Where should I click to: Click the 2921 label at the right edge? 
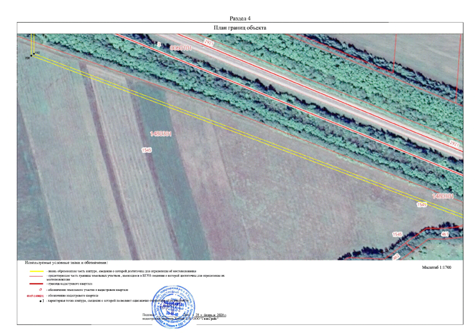coord(455,143)
